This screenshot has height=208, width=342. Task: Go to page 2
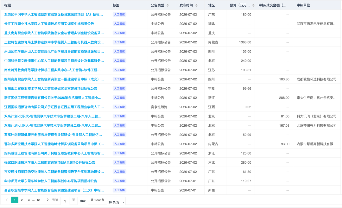pos(22,200)
